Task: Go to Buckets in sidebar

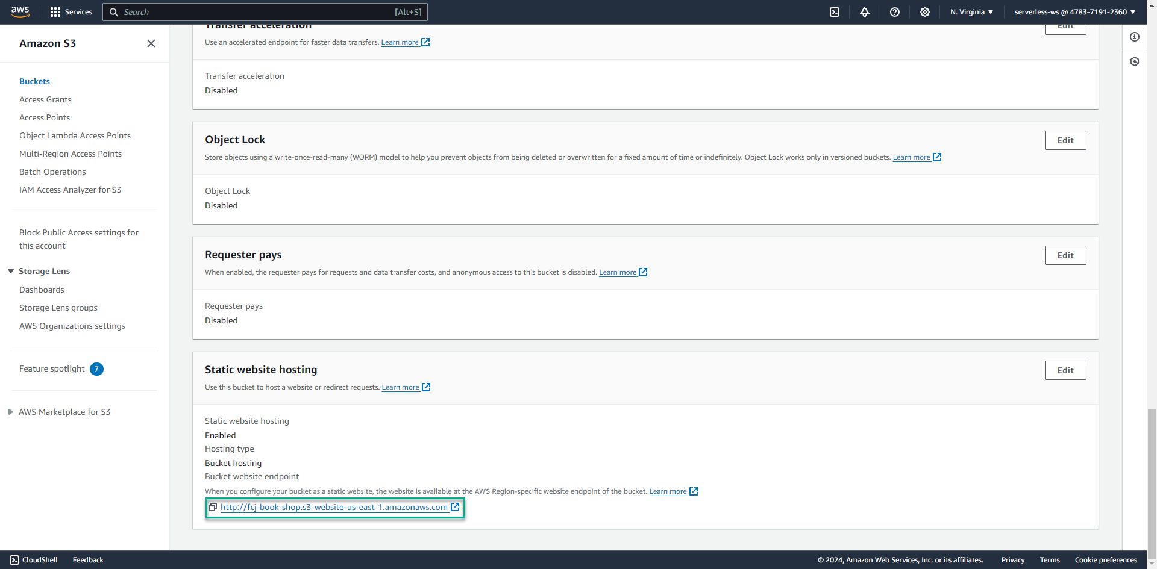Action: click(x=34, y=81)
